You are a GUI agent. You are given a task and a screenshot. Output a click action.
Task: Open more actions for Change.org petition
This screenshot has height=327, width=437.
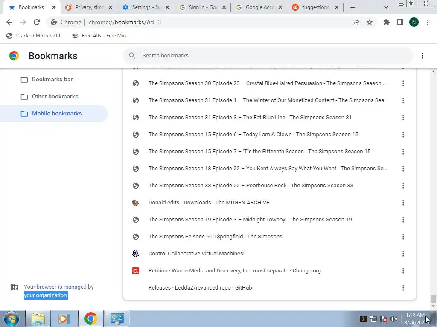tap(403, 271)
